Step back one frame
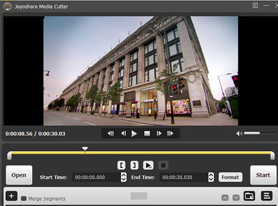 click(123, 134)
